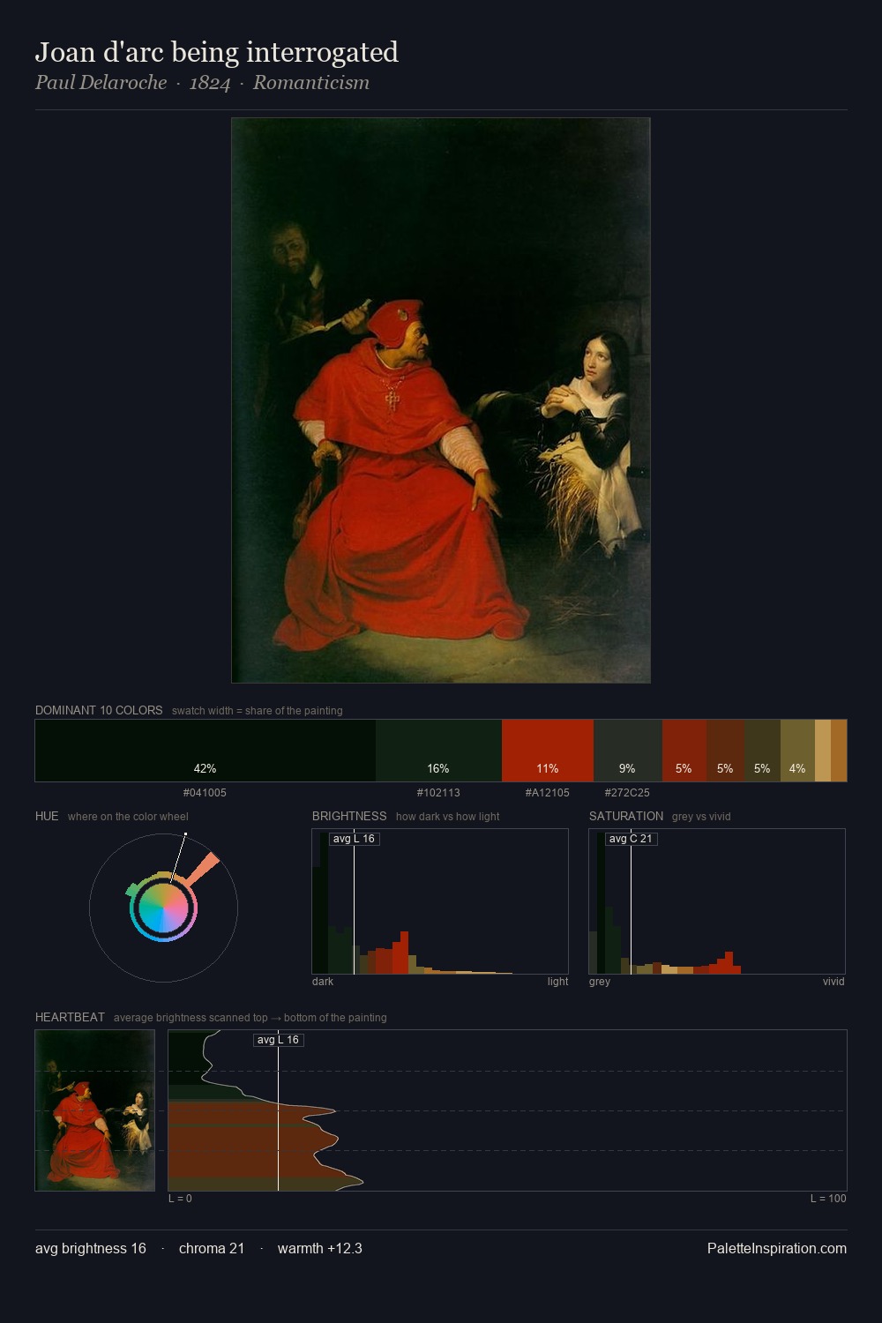Click the "grey" axis label
This screenshot has height=1323, width=882.
click(x=600, y=982)
